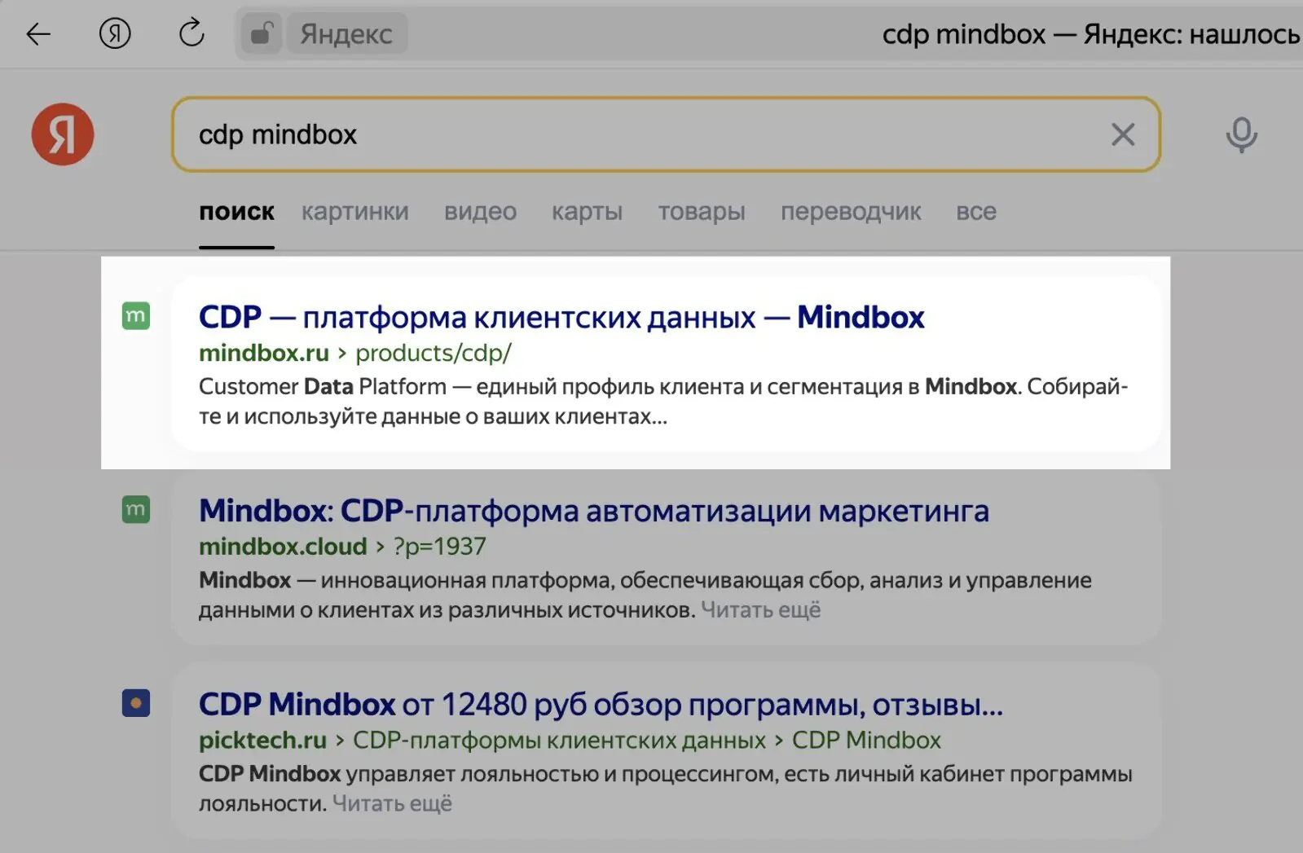Click the Яндекс site label in address bar
Image resolution: width=1303 pixels, height=853 pixels.
pos(346,34)
